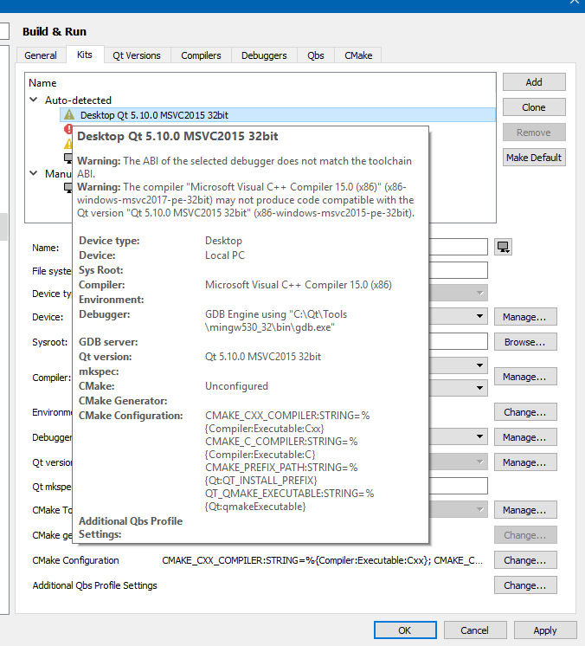Screen dimensions: 585x646
Task: Select the Kits tab
Action: click(x=85, y=55)
